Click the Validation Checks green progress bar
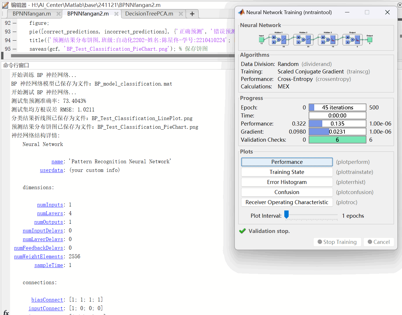Viewport: 402px width, 315px height. pos(338,140)
